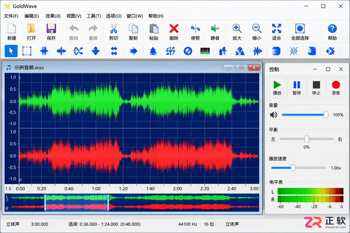Click the 选择: 0:36.000 - 1:24.000 status text
The width and height of the screenshot is (350, 233).
point(105,224)
